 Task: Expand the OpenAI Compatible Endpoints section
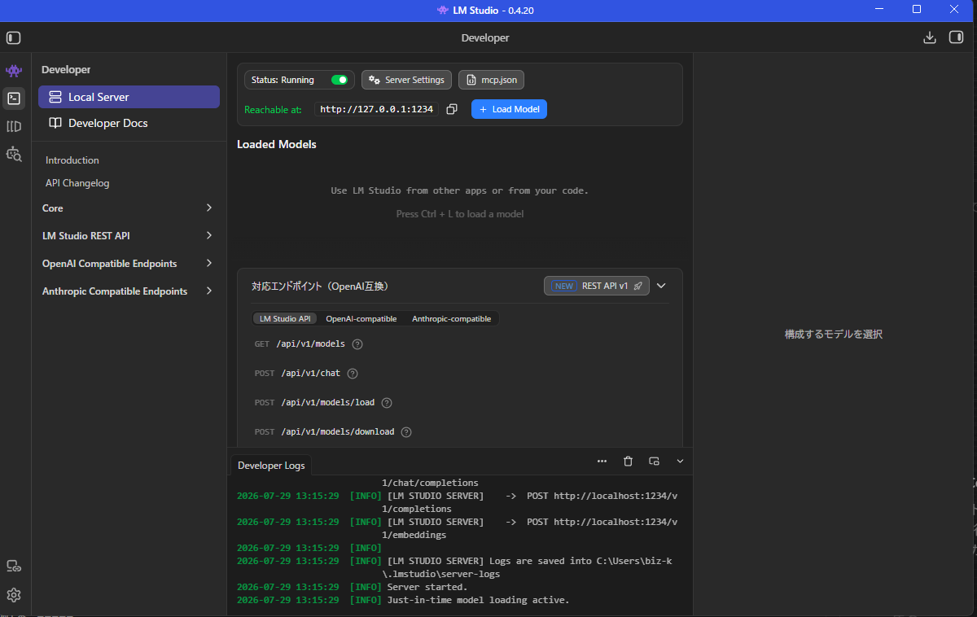(129, 264)
